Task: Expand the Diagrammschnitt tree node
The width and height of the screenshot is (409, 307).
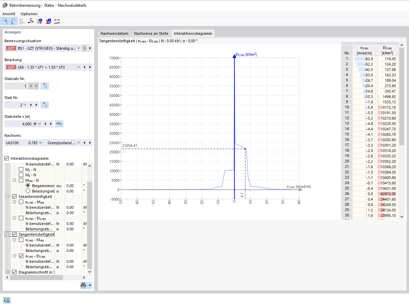Action: tap(7, 272)
